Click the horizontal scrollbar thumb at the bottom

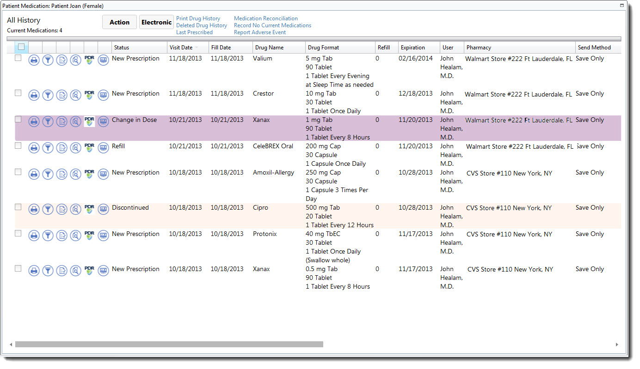[x=169, y=345]
